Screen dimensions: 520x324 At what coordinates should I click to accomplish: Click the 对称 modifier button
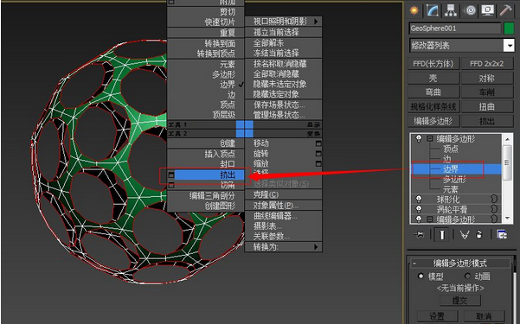click(x=487, y=78)
